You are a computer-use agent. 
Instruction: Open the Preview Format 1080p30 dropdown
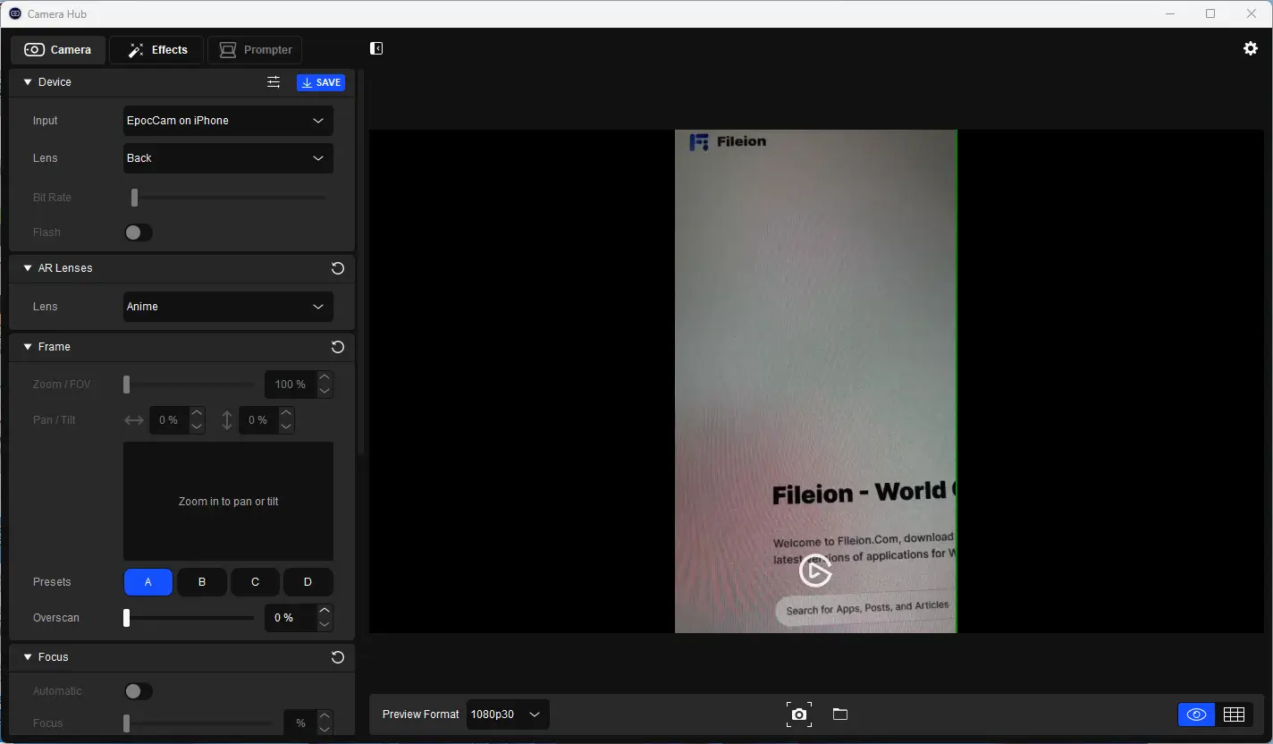507,714
